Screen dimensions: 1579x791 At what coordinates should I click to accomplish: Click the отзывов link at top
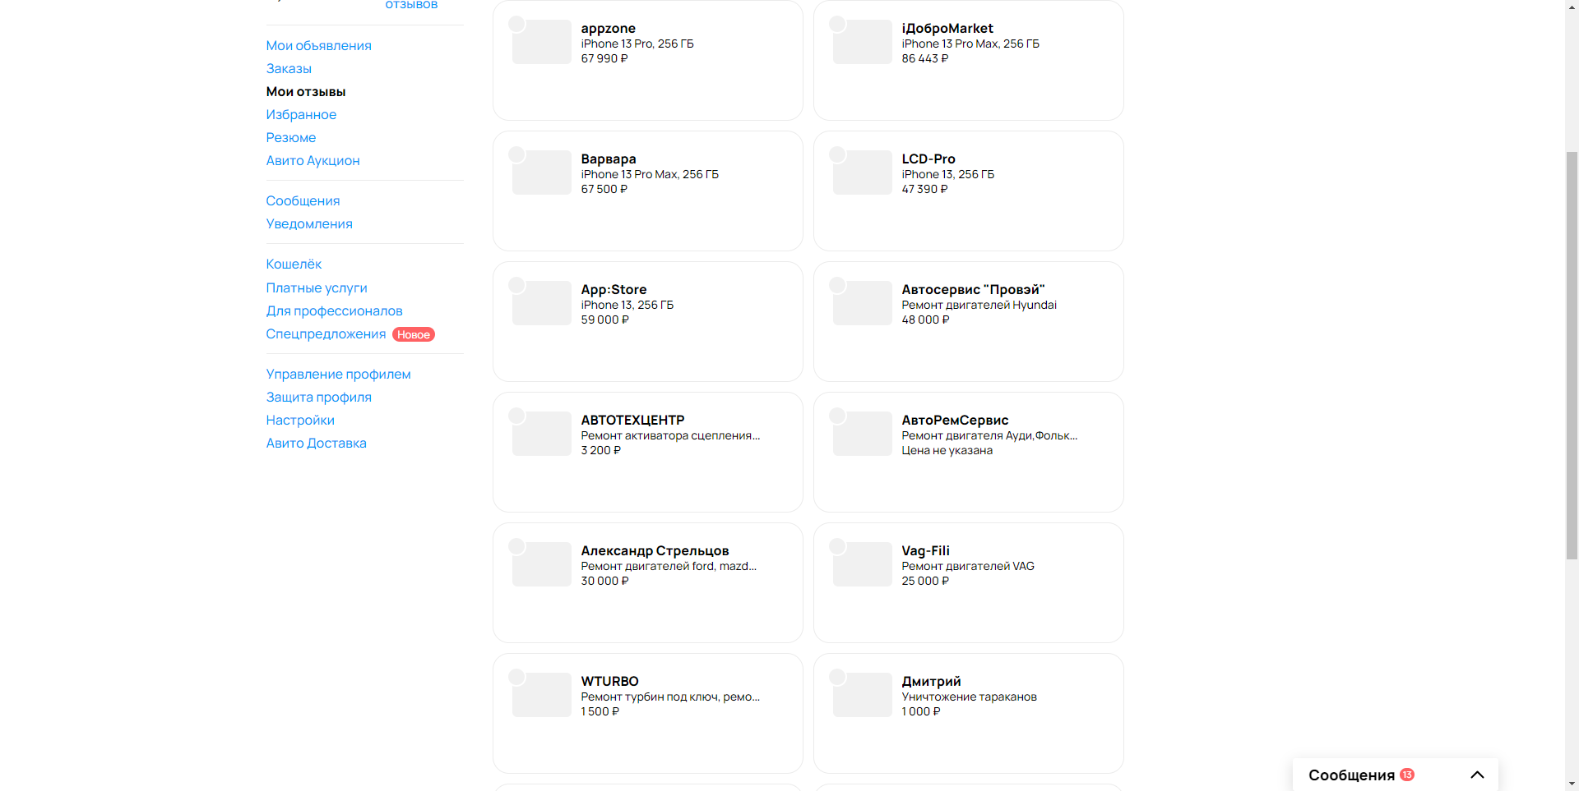(x=411, y=5)
